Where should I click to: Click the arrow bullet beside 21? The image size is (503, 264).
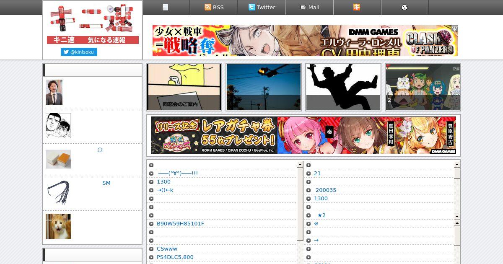309,173
